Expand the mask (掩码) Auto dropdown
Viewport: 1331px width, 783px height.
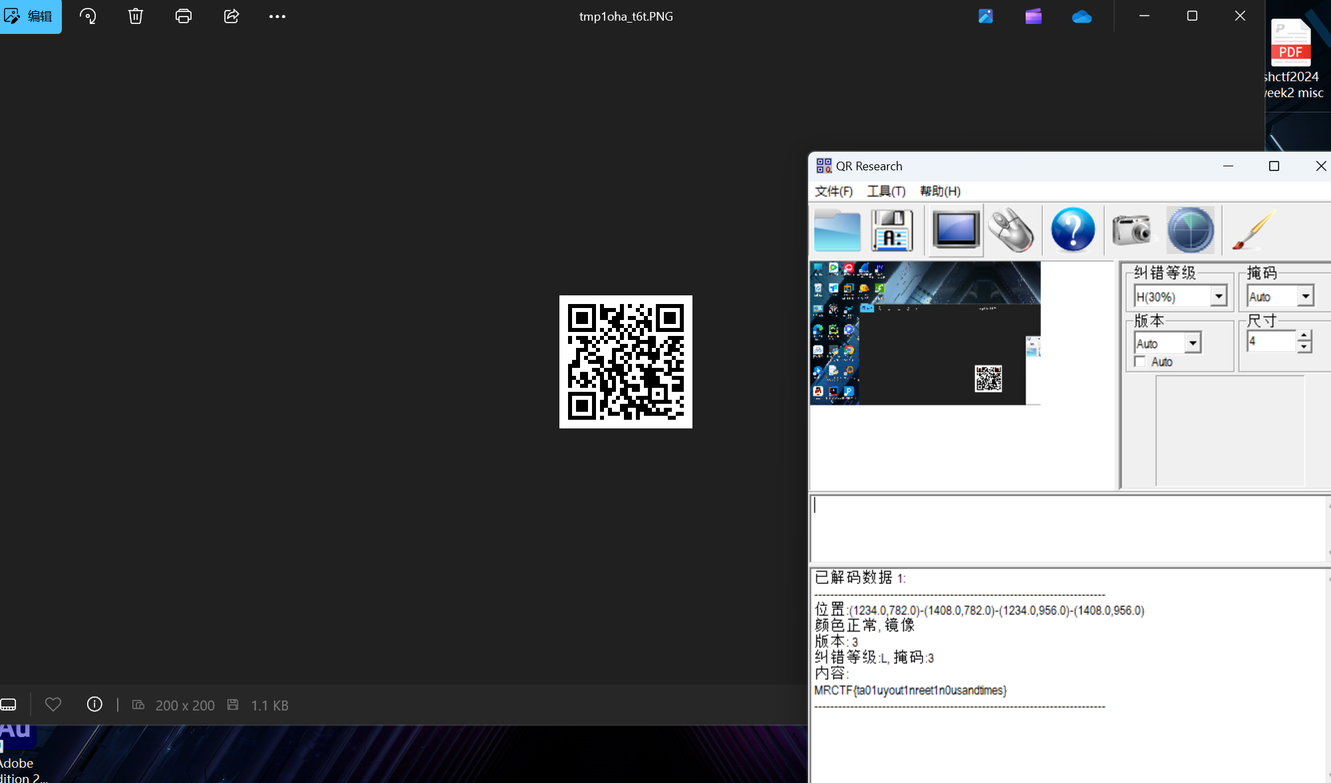point(1306,297)
